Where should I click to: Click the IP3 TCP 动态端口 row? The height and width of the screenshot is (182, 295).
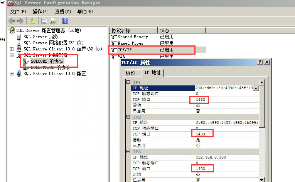[x=195, y=163]
